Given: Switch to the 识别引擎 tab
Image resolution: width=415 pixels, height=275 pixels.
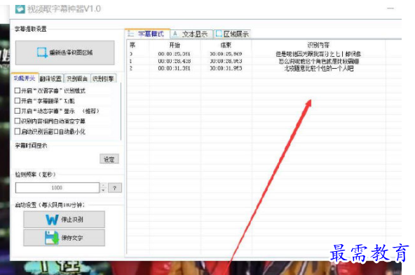Looking at the screenshot, I should [103, 79].
